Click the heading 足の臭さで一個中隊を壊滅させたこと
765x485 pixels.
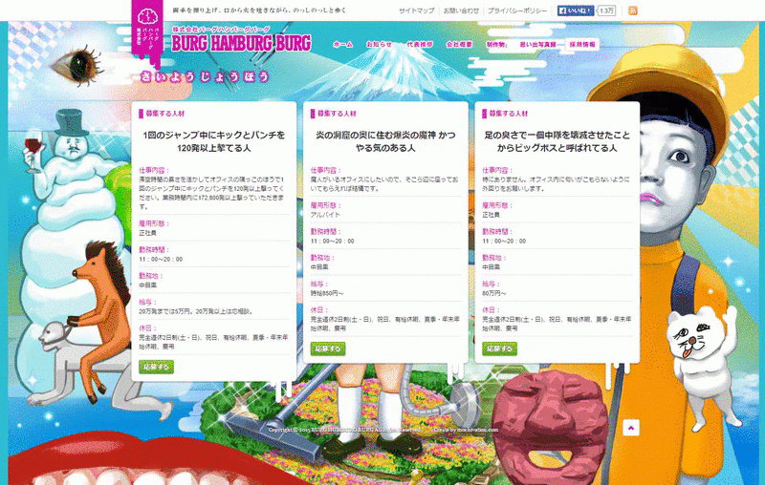tap(557, 141)
